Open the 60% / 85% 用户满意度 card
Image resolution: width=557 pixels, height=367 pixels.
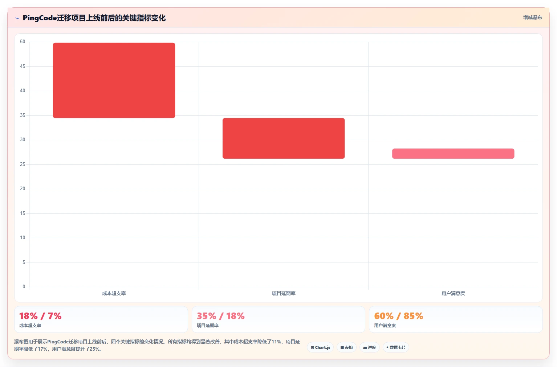(x=456, y=319)
